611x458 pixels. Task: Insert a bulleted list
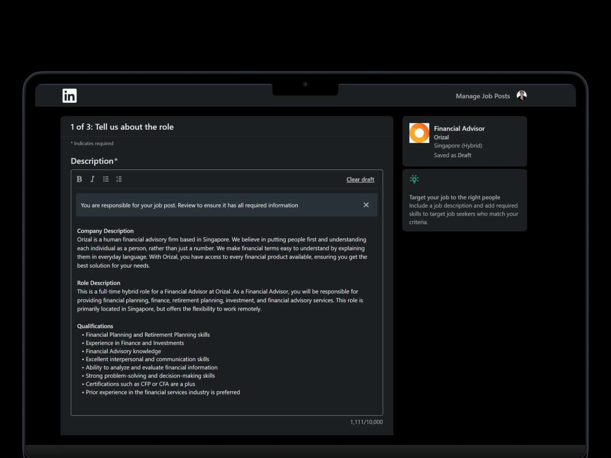106,179
